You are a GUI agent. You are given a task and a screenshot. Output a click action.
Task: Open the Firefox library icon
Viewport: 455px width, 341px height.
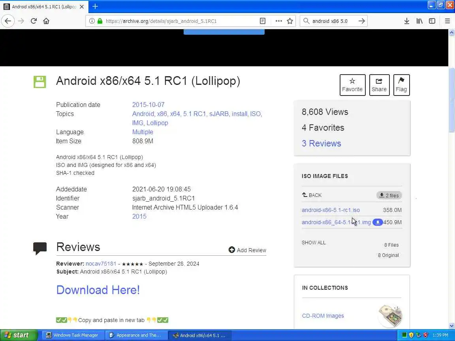click(419, 21)
